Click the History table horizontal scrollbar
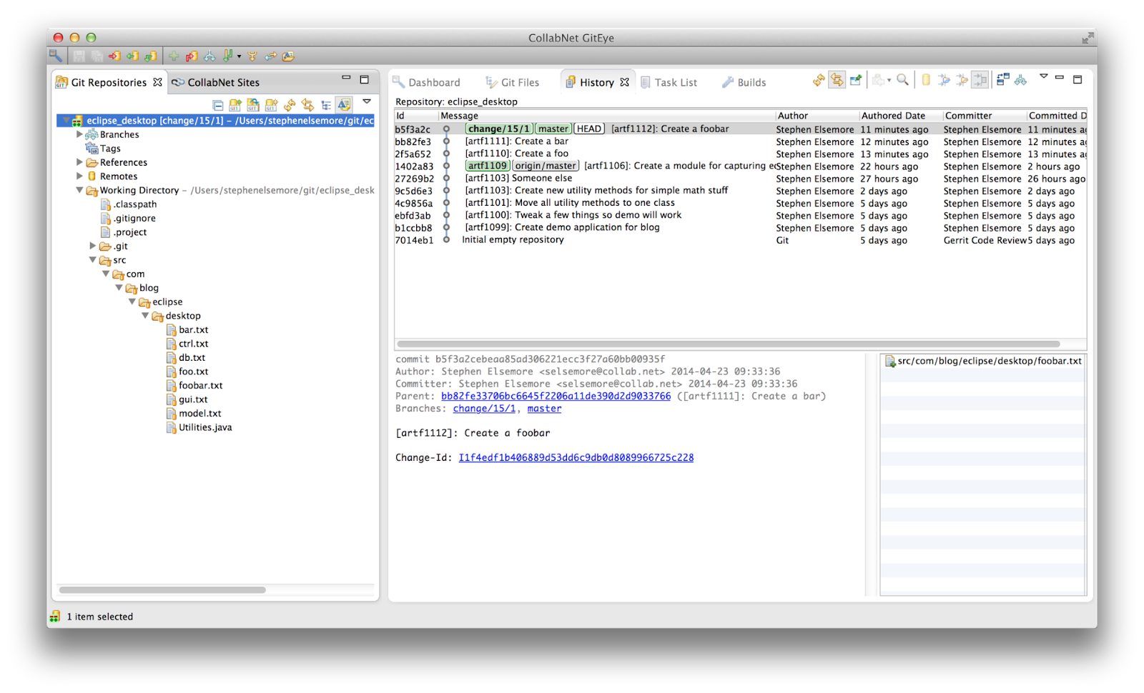The height and width of the screenshot is (693, 1144). (729, 344)
